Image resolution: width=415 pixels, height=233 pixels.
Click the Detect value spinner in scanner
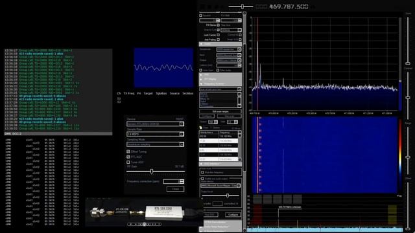[x=213, y=122]
